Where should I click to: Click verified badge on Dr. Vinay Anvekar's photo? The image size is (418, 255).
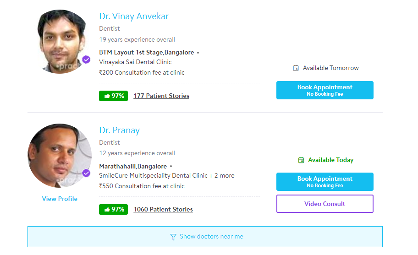click(86, 60)
